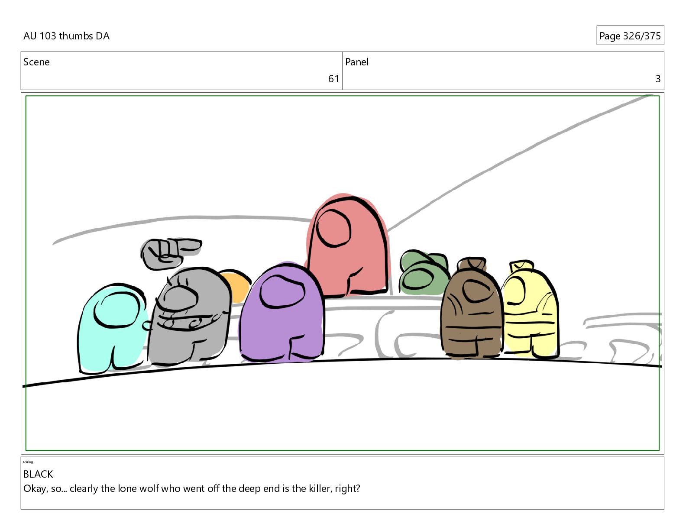Click the red crewmate in the storyboard panel
This screenshot has width=686, height=530.
tap(348, 246)
